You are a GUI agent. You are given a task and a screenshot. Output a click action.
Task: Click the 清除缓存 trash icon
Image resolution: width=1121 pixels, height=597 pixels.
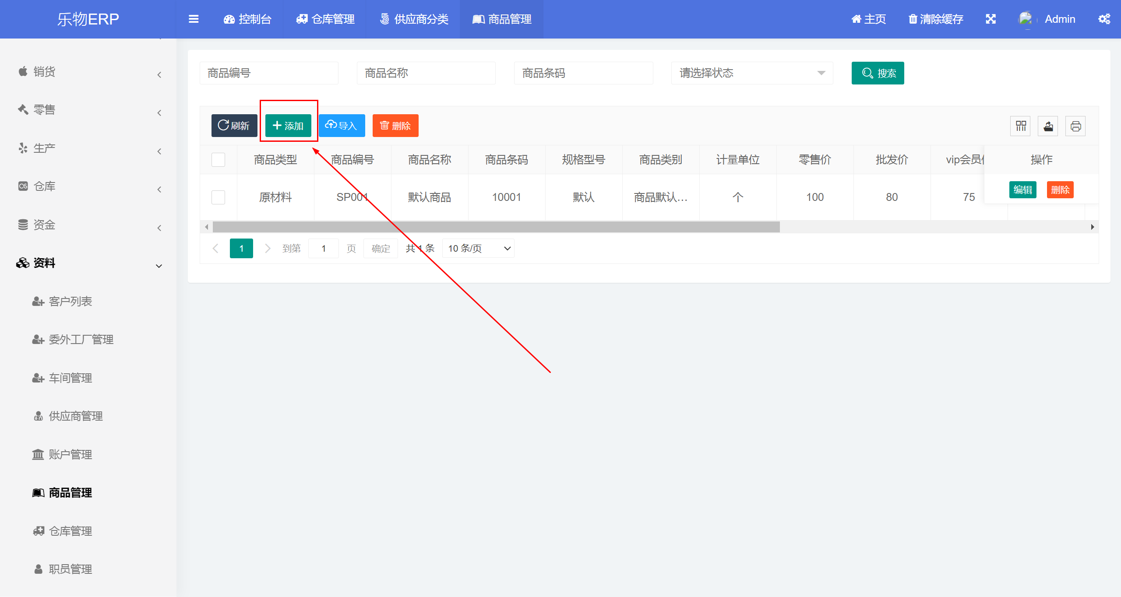tap(913, 19)
